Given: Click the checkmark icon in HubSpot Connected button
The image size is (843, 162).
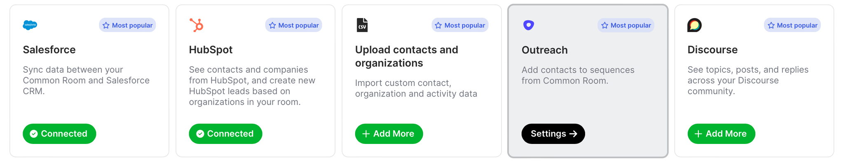Looking at the screenshot, I should click(x=200, y=134).
